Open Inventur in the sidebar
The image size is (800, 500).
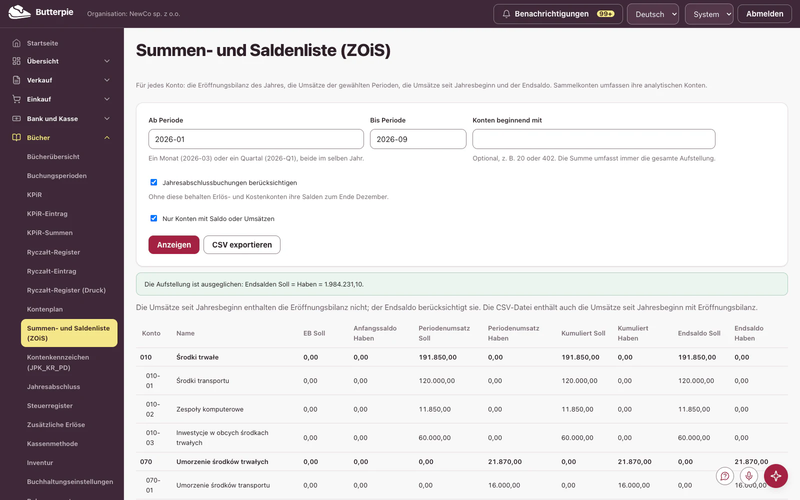click(x=40, y=462)
